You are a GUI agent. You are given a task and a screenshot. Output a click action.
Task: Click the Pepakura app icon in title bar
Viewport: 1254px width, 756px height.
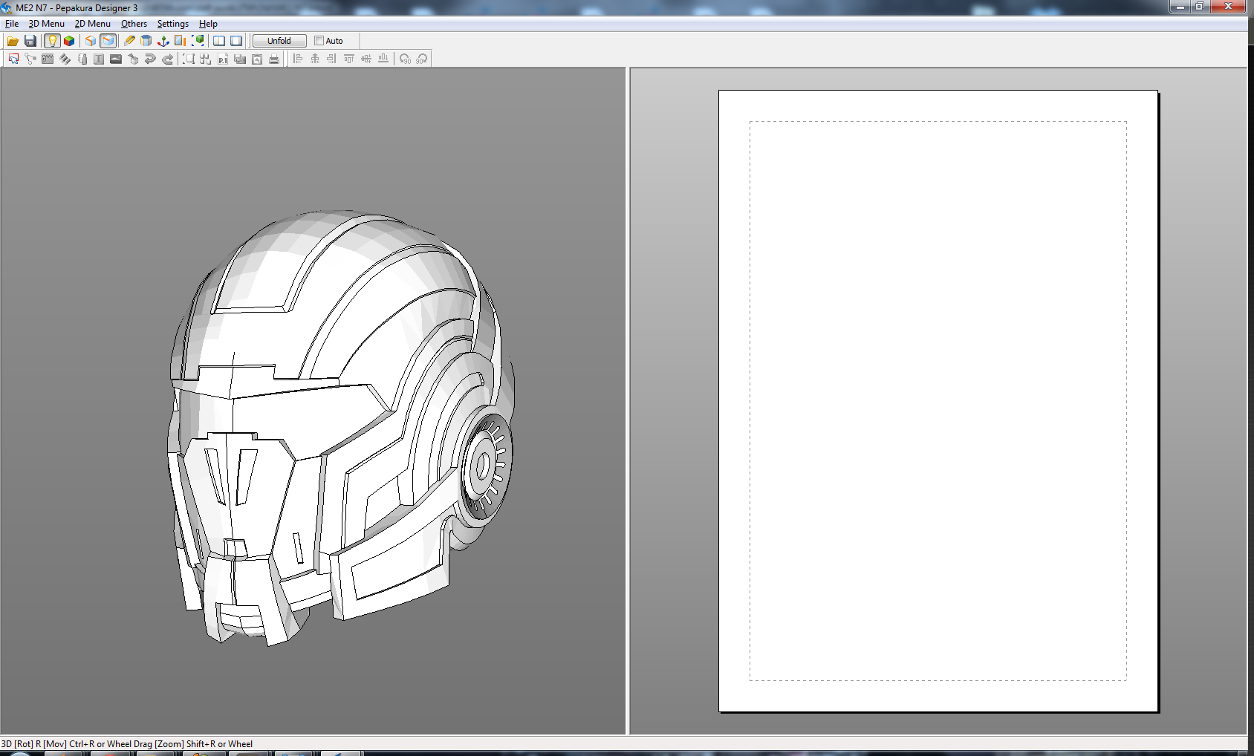[7, 8]
